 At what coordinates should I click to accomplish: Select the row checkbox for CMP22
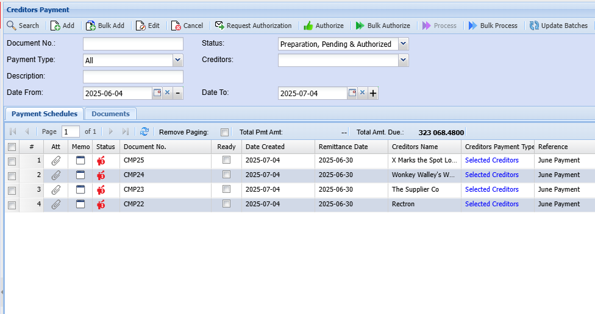click(x=12, y=204)
